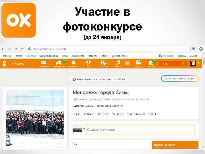This screenshot has width=205, height=154.
Task: Expand the arrow beside user avatar
Action: [x=198, y=63]
